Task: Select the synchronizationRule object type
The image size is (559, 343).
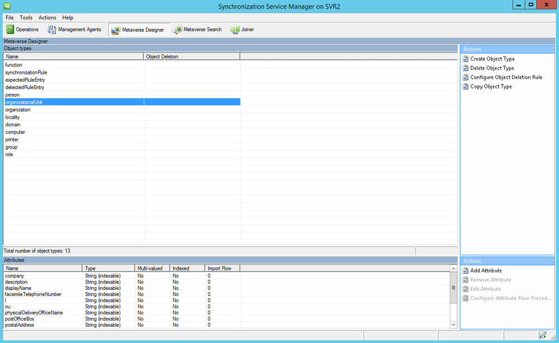Action: tap(121, 72)
